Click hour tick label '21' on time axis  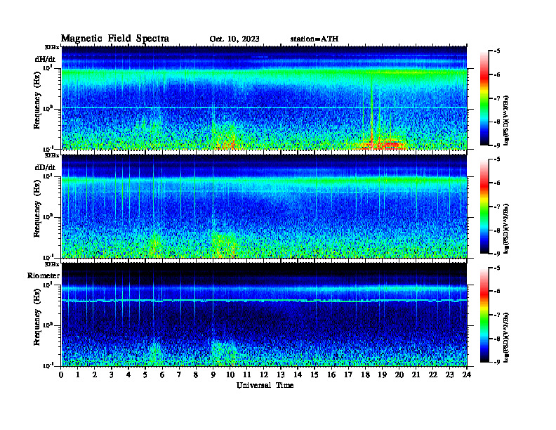[x=416, y=374]
